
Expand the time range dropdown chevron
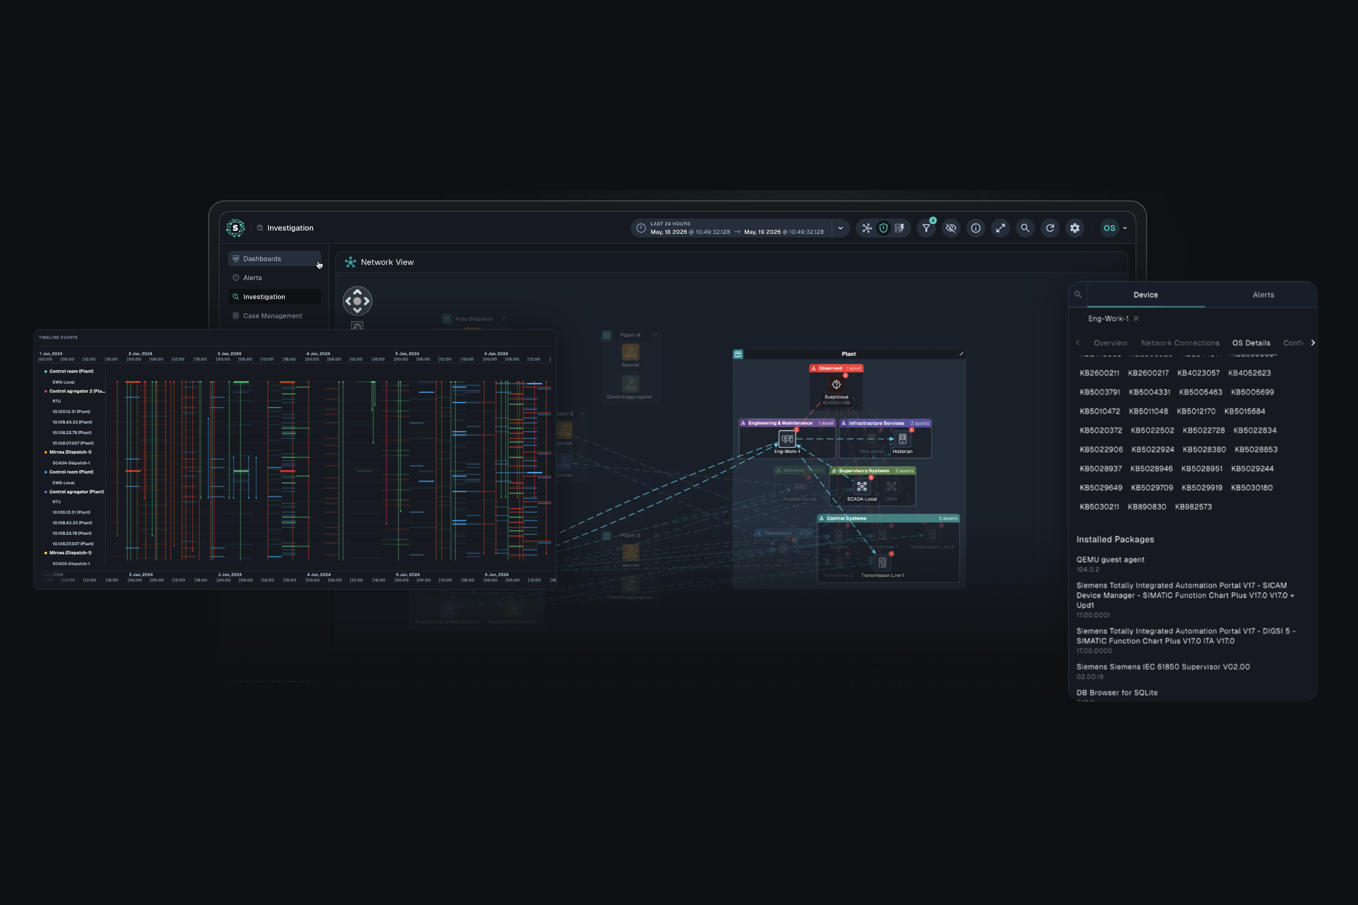point(841,228)
